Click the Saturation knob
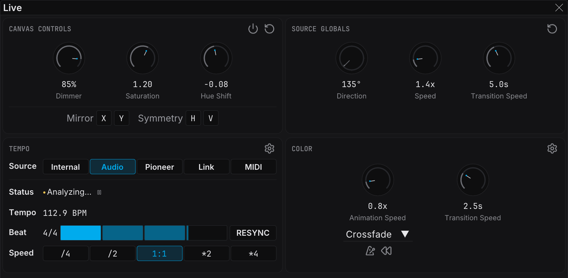This screenshot has width=568, height=278. point(143,58)
